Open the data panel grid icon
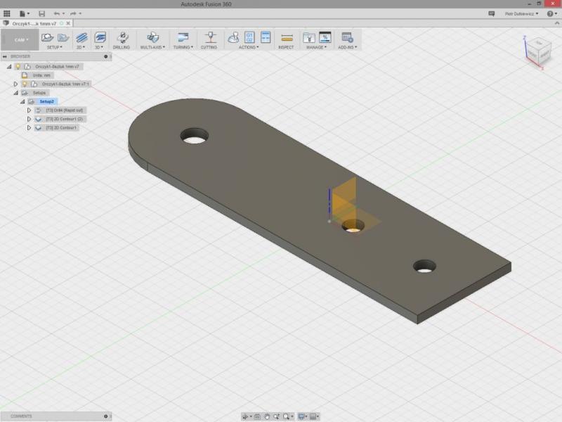562x422 pixels. coord(7,13)
